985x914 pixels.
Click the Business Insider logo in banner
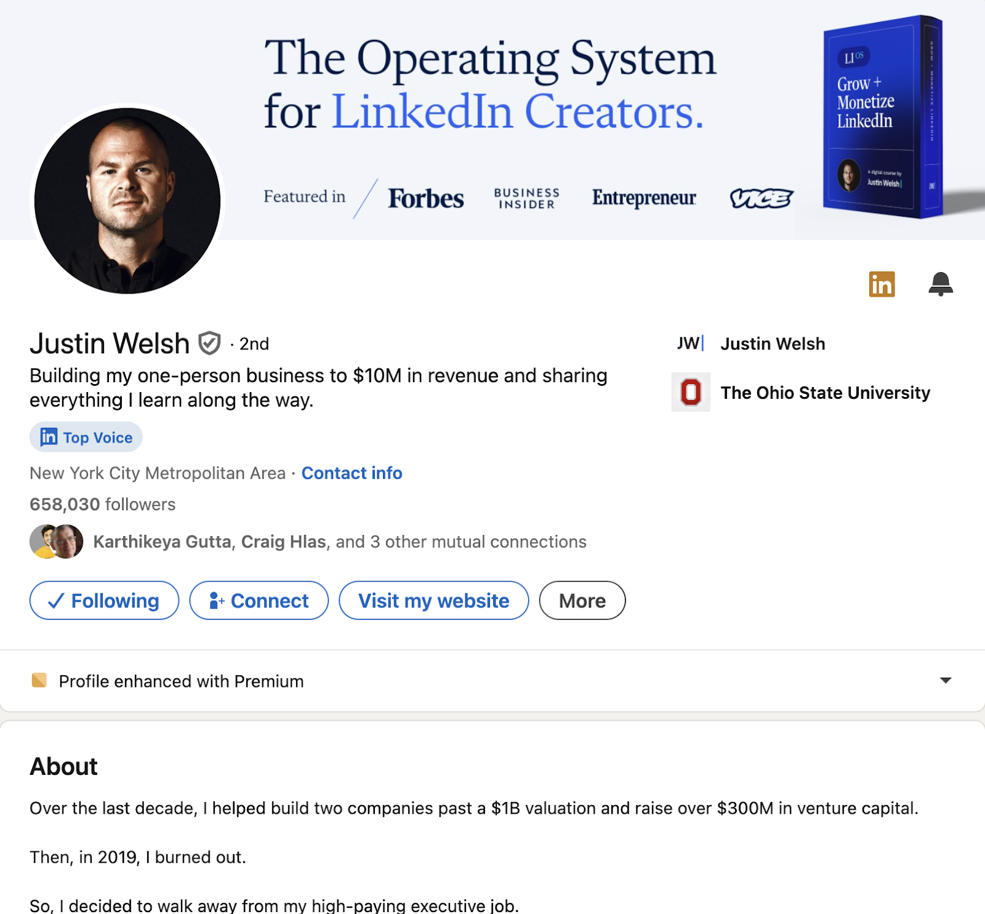[526, 198]
